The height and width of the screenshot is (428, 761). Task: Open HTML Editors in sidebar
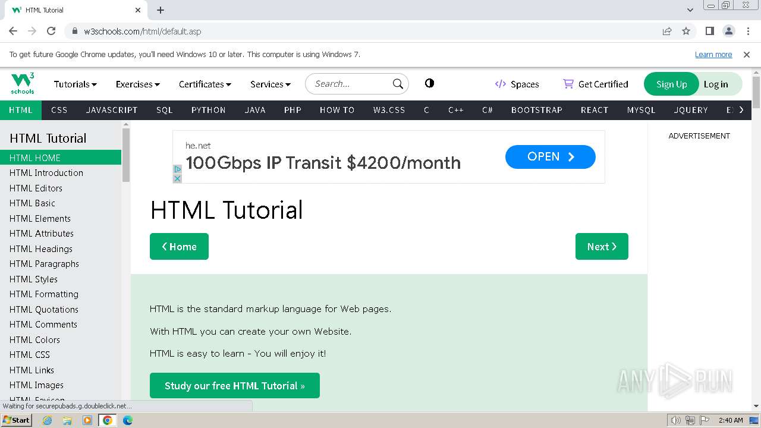(x=61, y=188)
